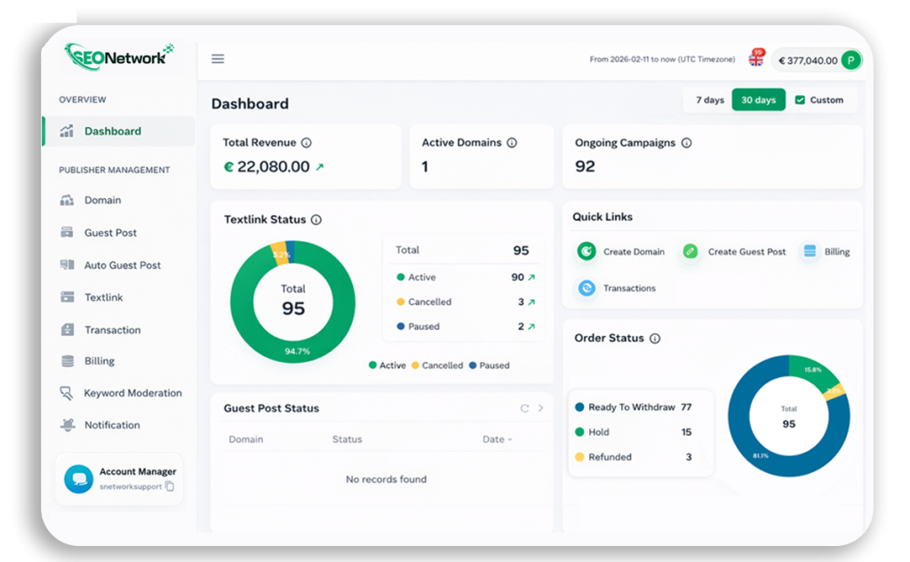Click the Create Domain quick link icon
The width and height of the screenshot is (910, 562).
pos(586,252)
